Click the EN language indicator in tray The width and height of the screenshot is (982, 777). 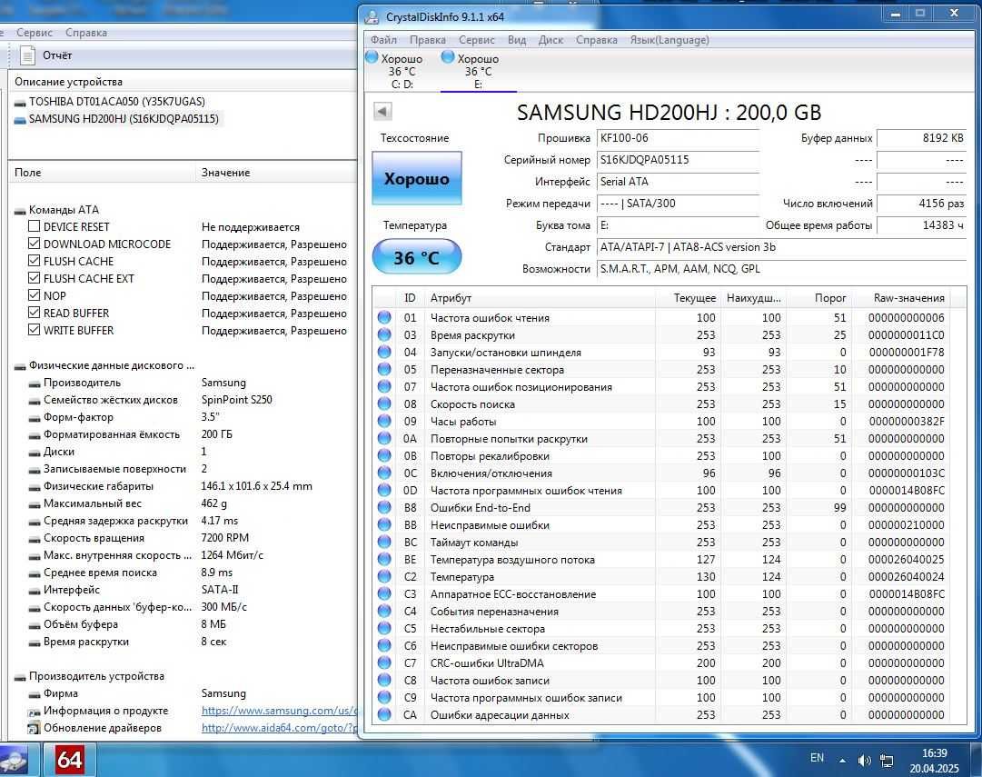(x=817, y=758)
